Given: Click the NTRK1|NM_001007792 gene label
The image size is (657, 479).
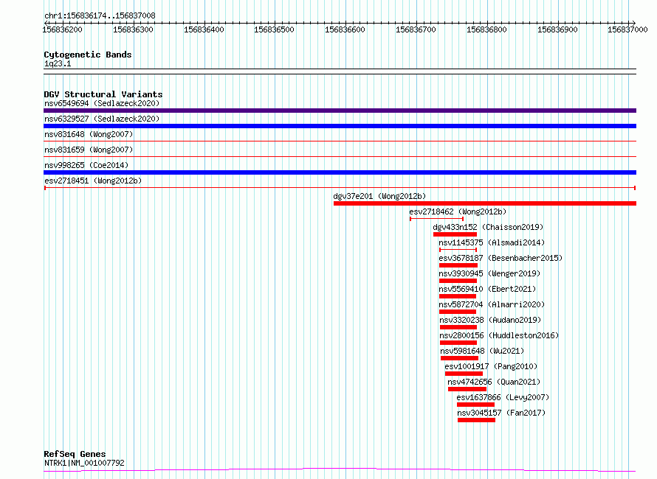Looking at the screenshot, I should pos(84,463).
